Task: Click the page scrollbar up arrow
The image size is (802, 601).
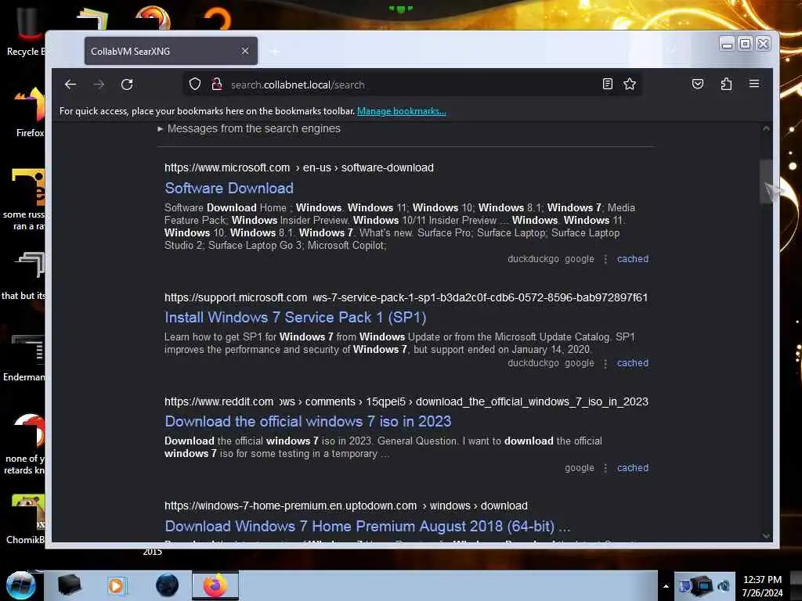Action: 766,128
